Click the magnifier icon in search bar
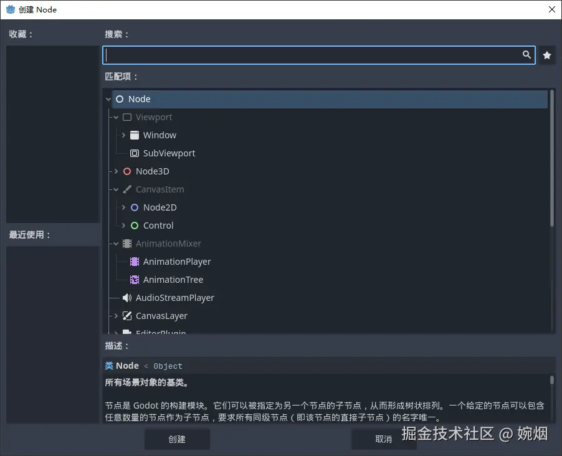Screen dimensions: 562x456 [526, 55]
